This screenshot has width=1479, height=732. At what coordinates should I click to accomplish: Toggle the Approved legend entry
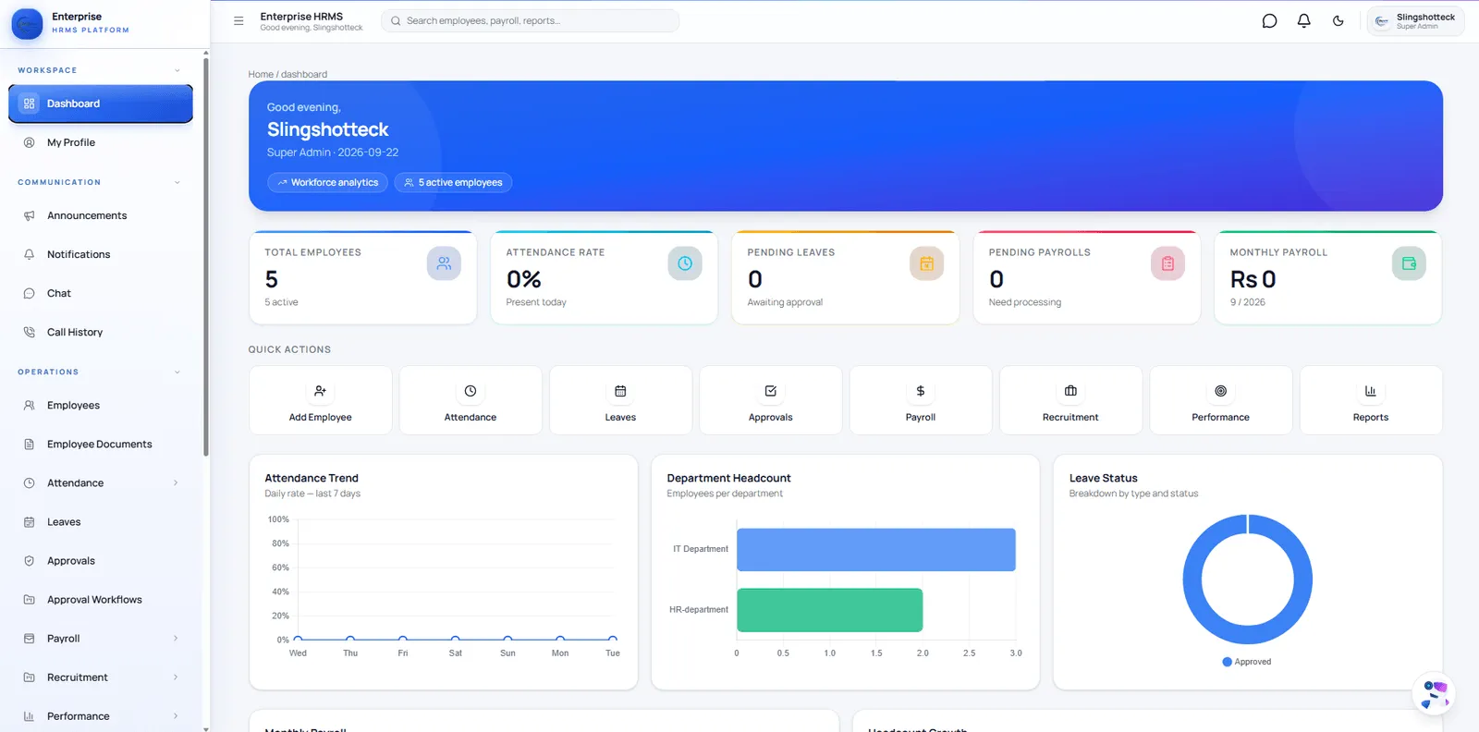pyautogui.click(x=1247, y=662)
